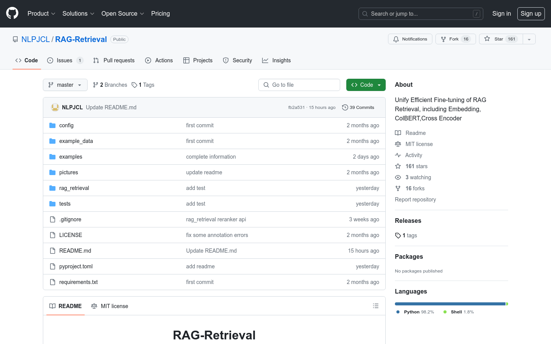Screen dimensions: 551x344
Task: Select the MIT license tab in README panel
Action: click(109, 306)
